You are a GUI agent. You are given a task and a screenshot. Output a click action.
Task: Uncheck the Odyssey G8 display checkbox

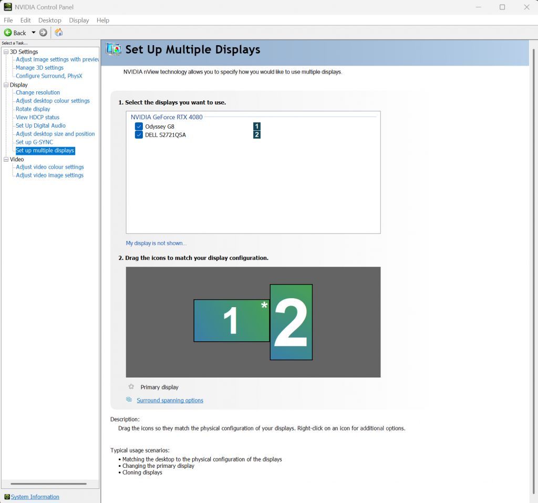pos(139,127)
